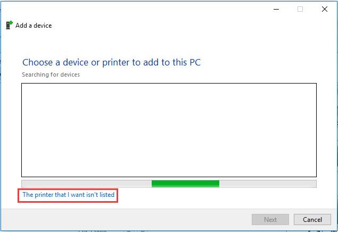Click the empty device list box
The width and height of the screenshot is (338, 232).
point(169,130)
